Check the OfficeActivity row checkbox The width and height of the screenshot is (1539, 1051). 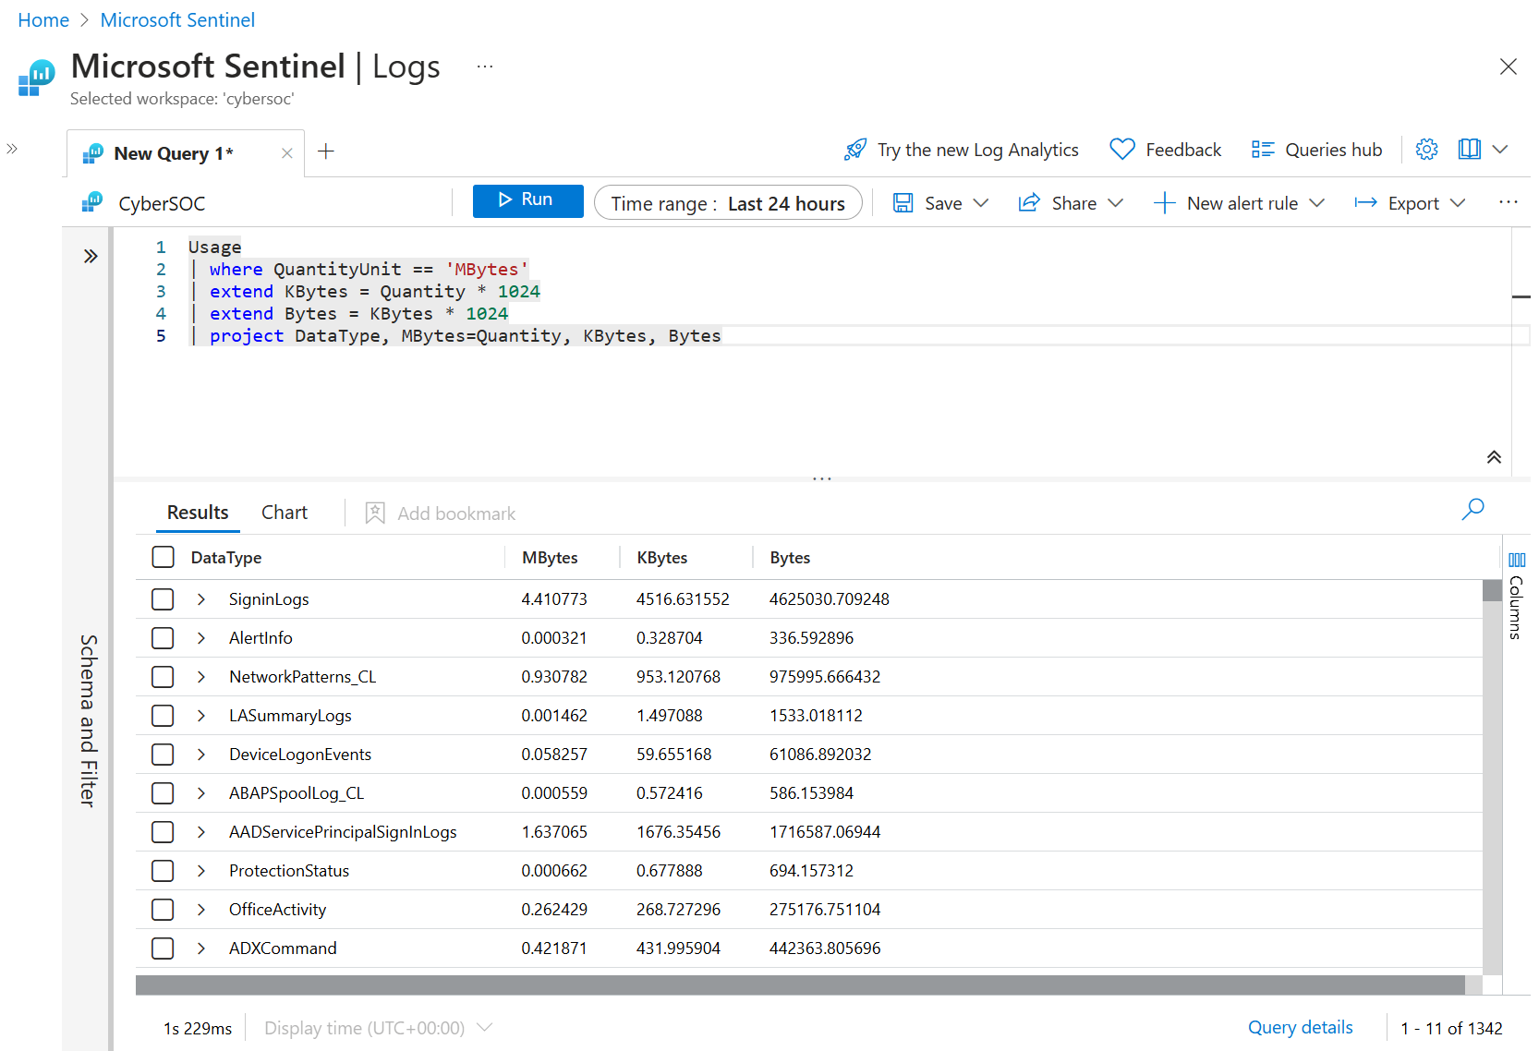coord(163,910)
